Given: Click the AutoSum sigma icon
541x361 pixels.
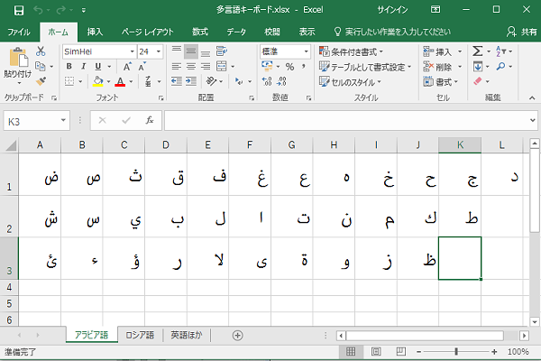Looking at the screenshot, I should (x=478, y=51).
